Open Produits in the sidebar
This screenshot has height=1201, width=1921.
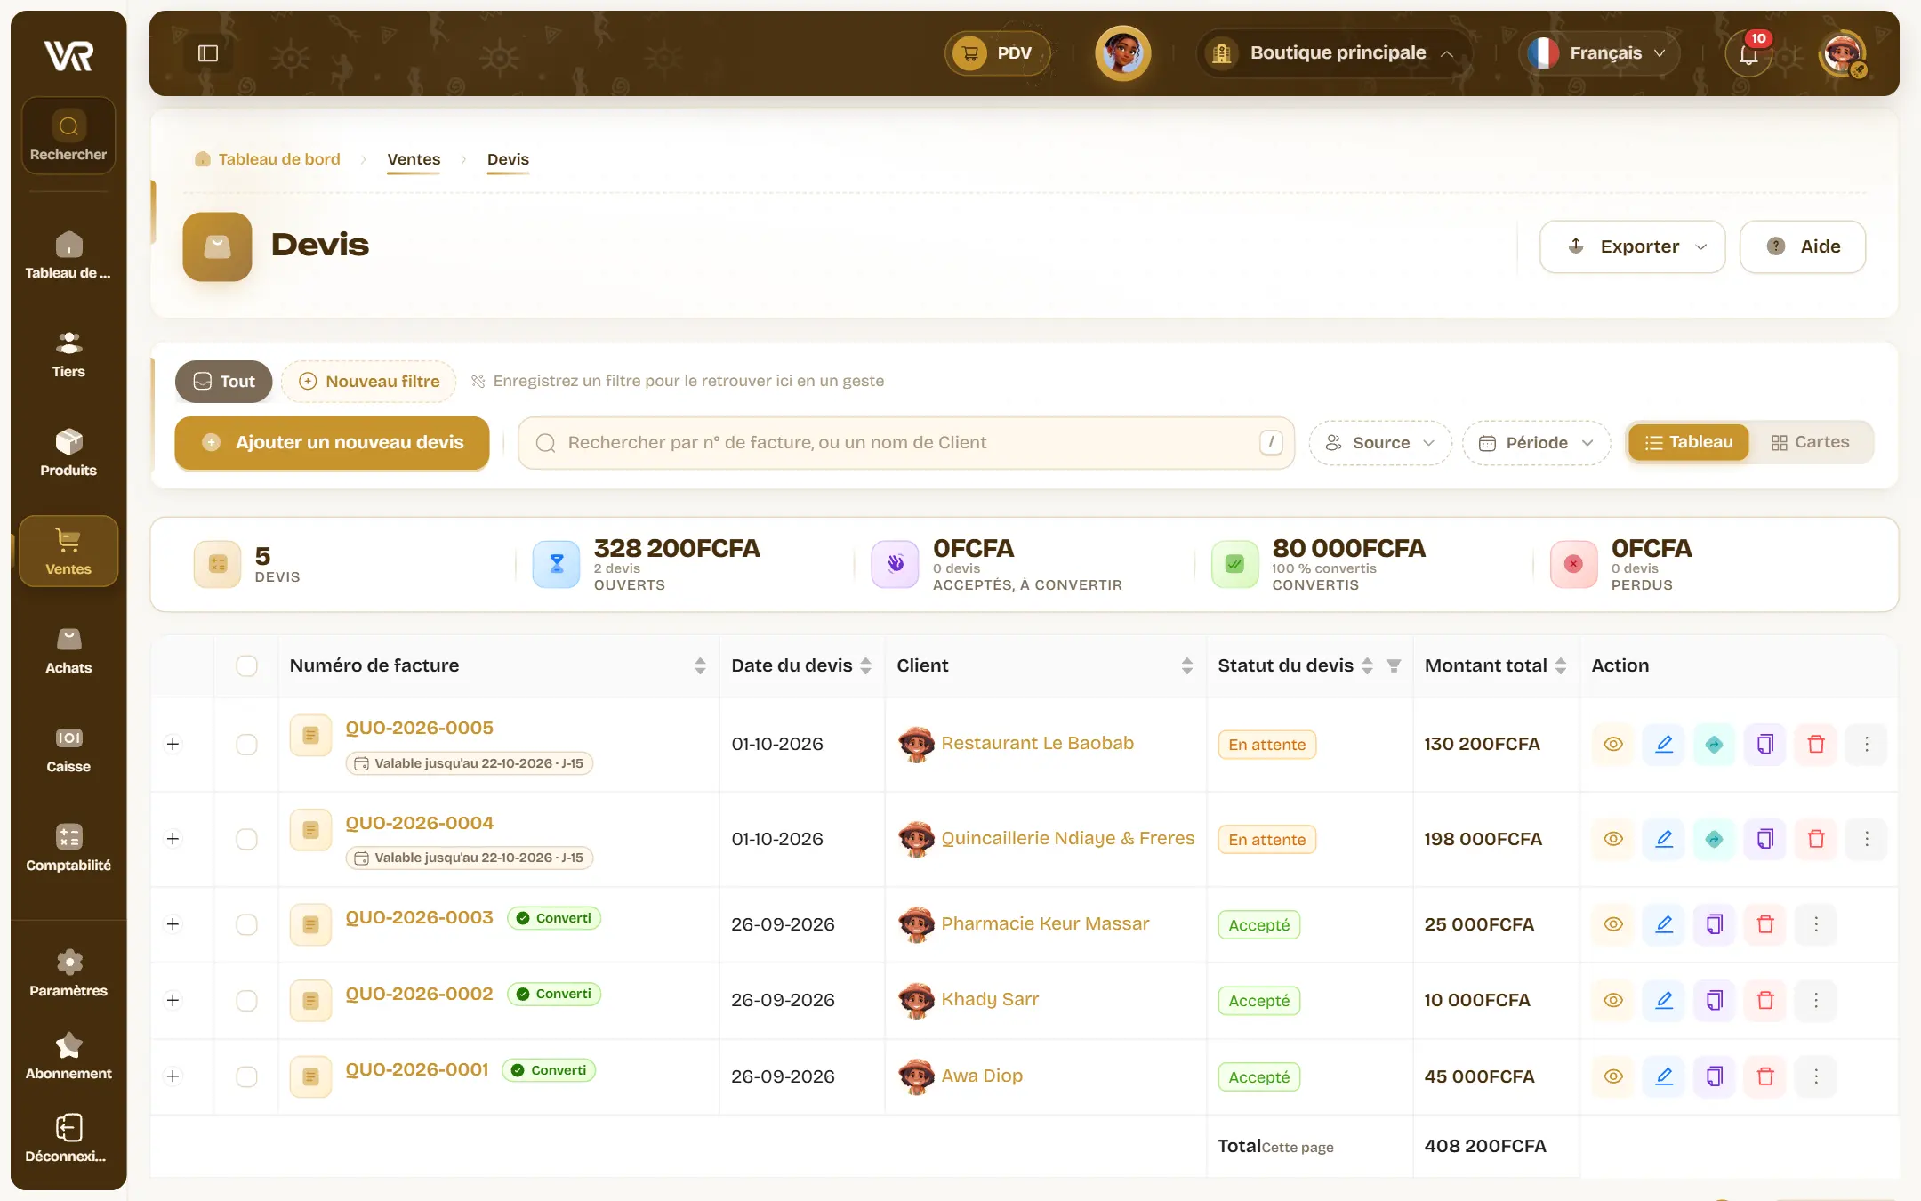pyautogui.click(x=68, y=453)
